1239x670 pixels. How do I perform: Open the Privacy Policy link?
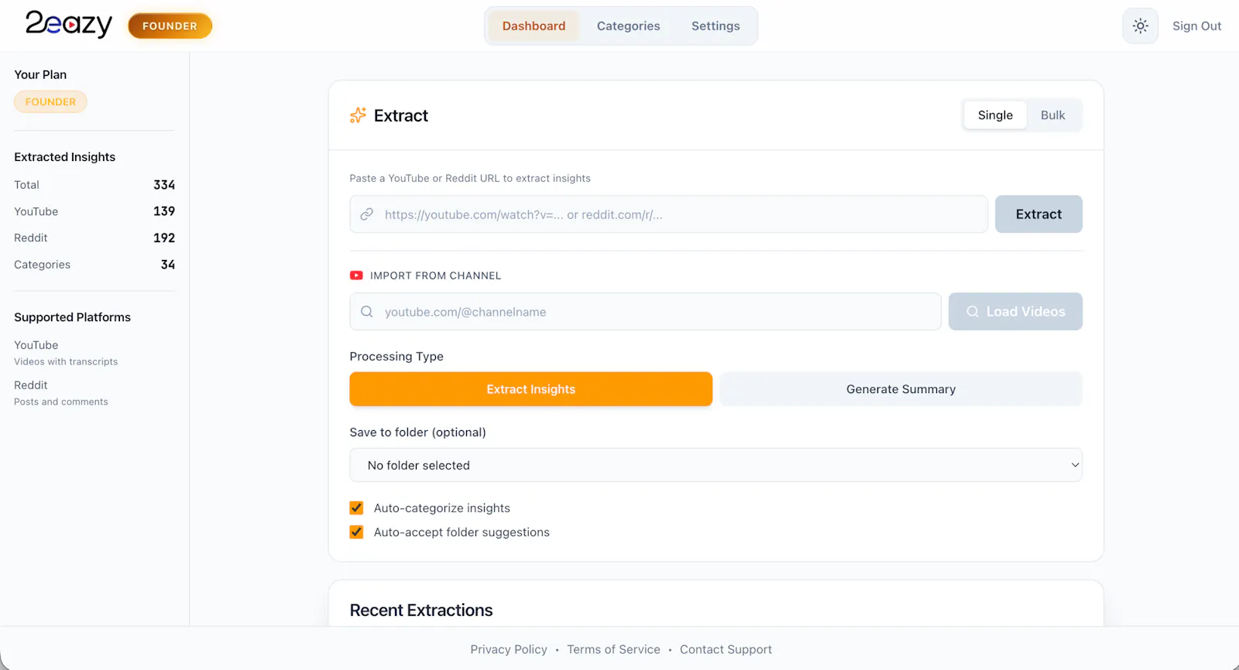pyautogui.click(x=509, y=650)
